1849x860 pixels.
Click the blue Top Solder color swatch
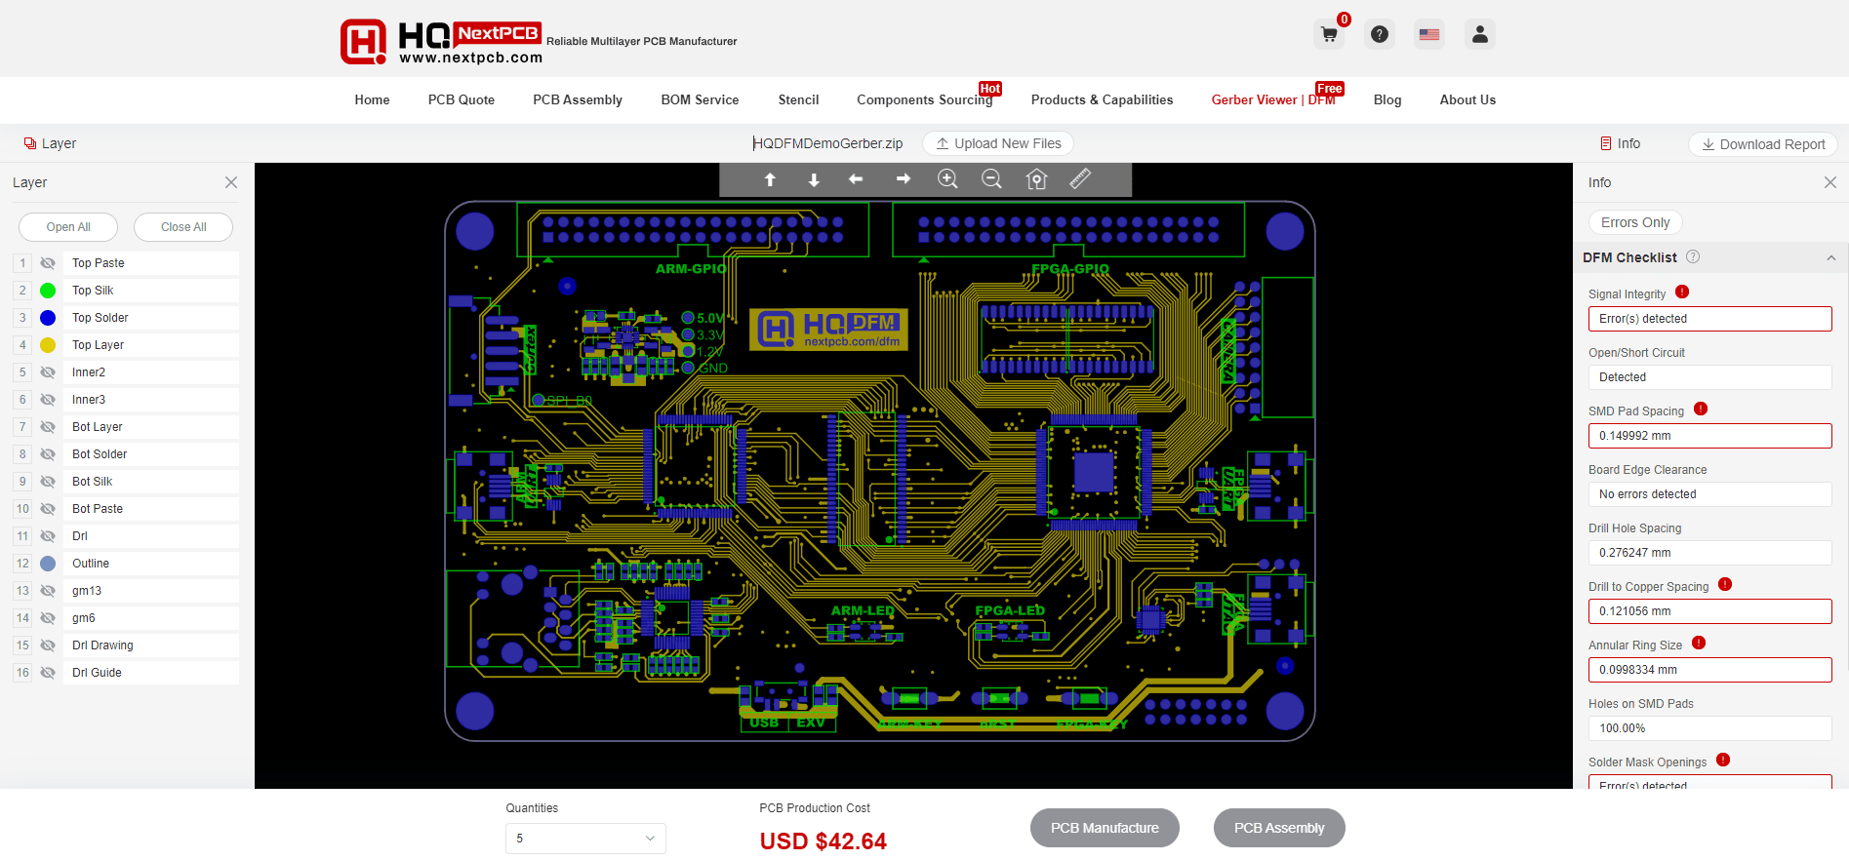pyautogui.click(x=48, y=318)
